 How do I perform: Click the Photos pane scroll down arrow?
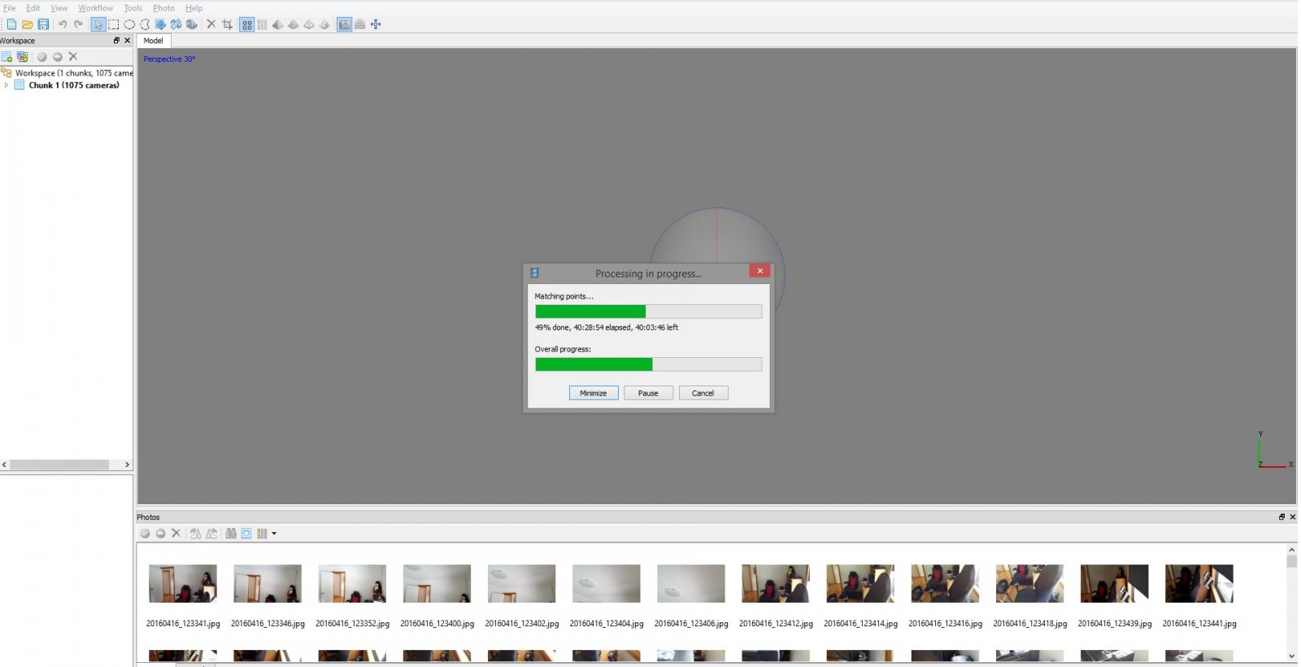(1292, 656)
